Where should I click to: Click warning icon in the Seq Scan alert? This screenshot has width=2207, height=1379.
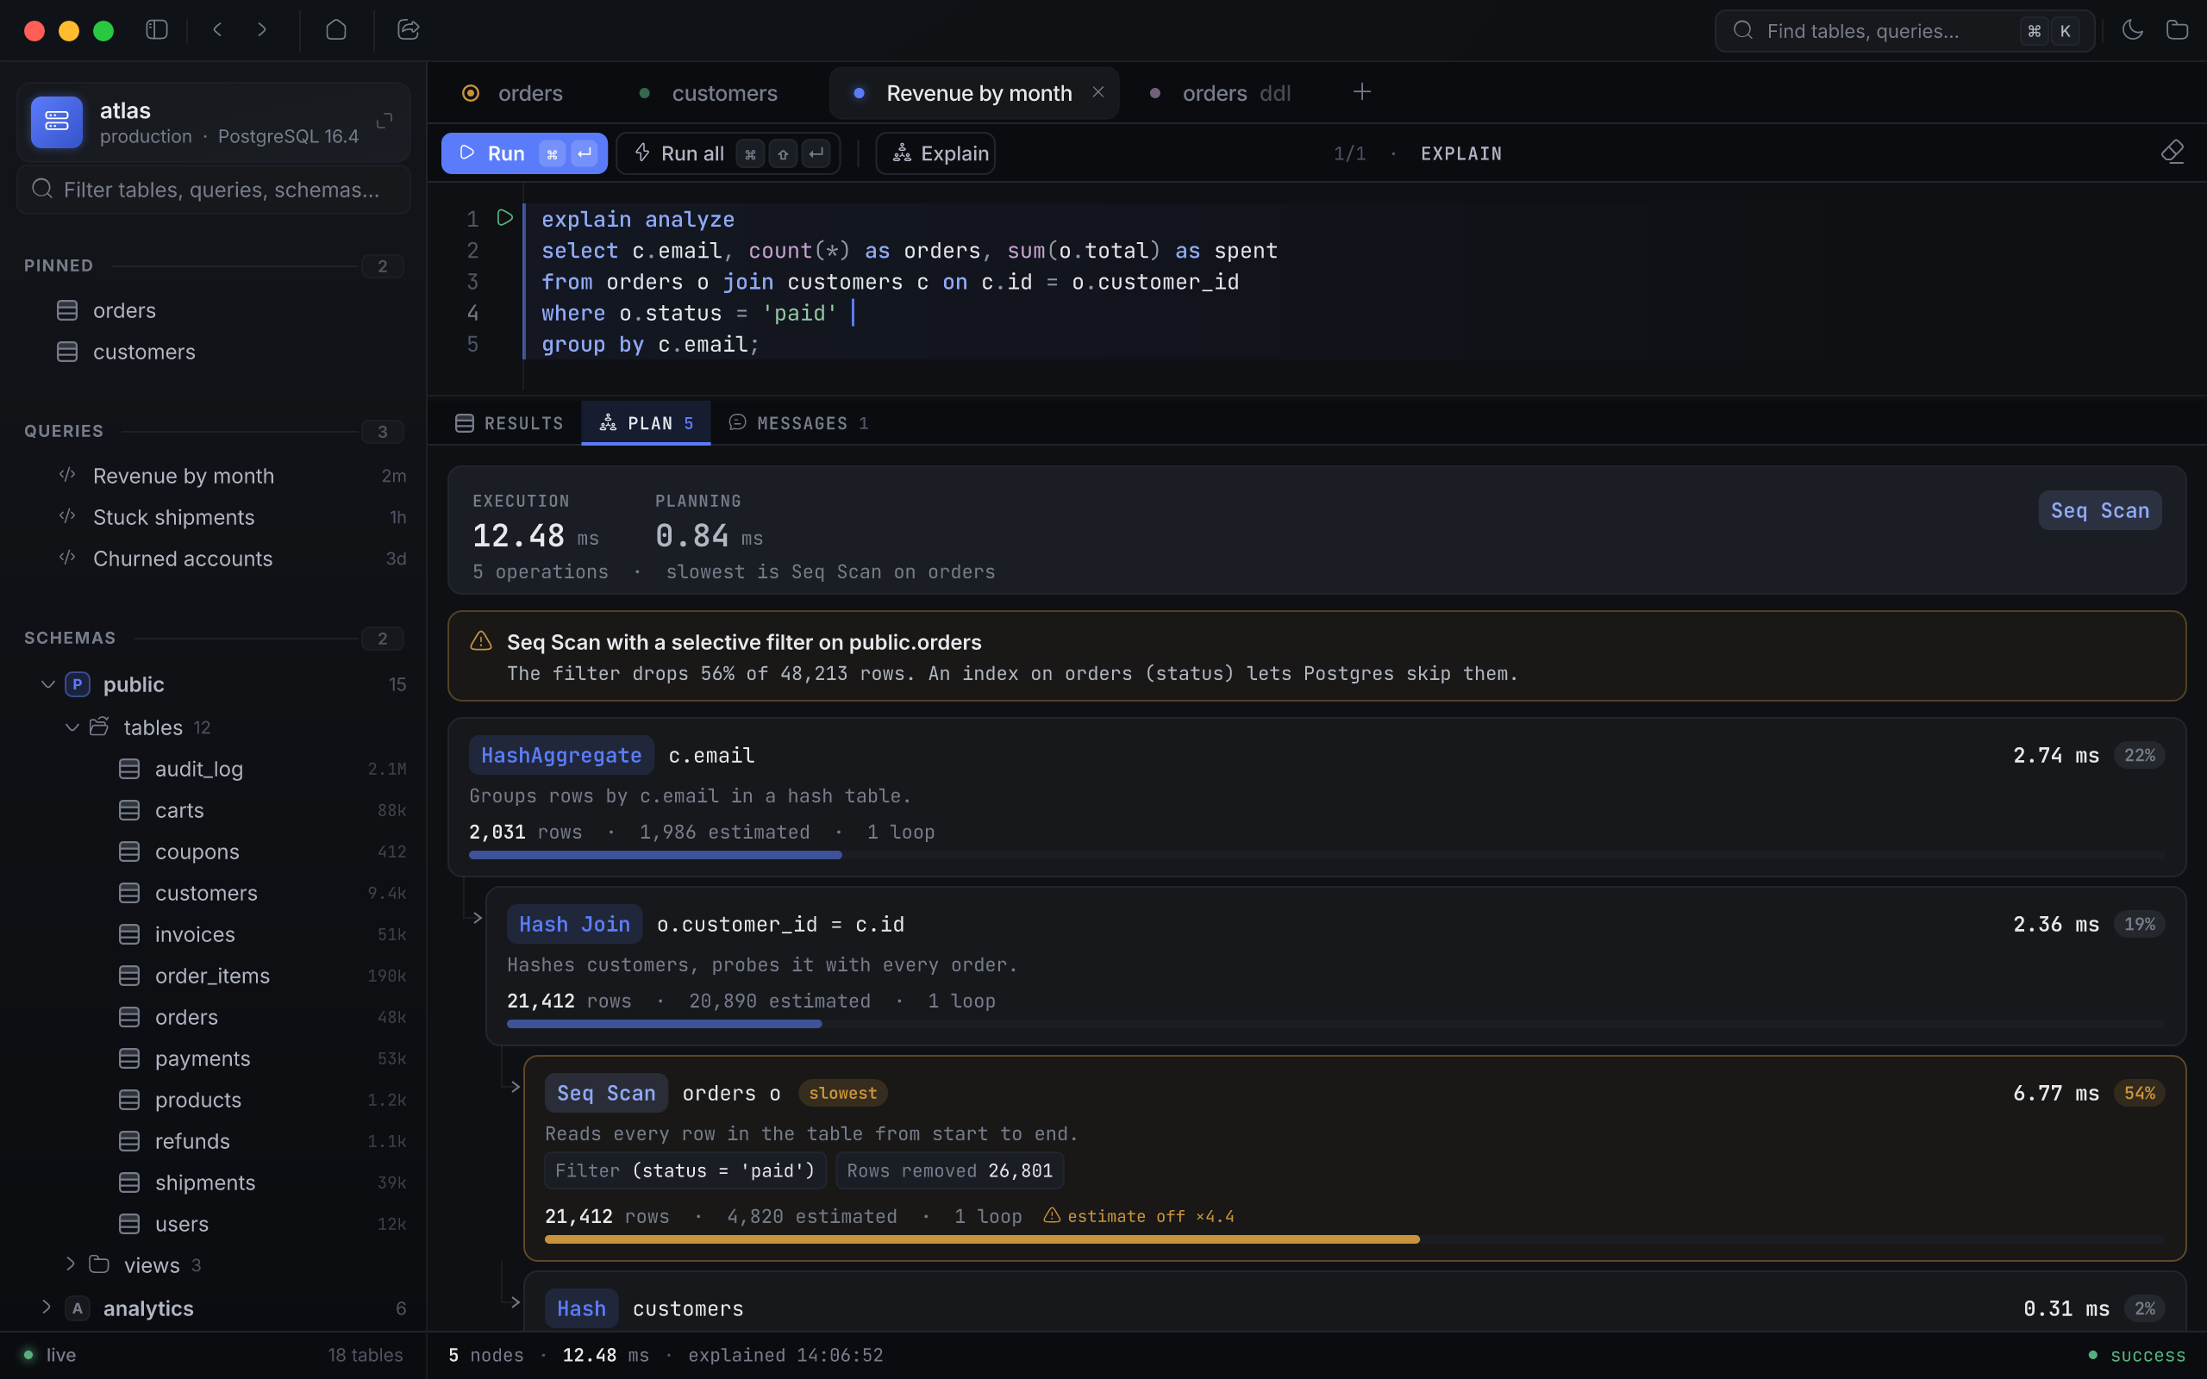[x=480, y=641]
